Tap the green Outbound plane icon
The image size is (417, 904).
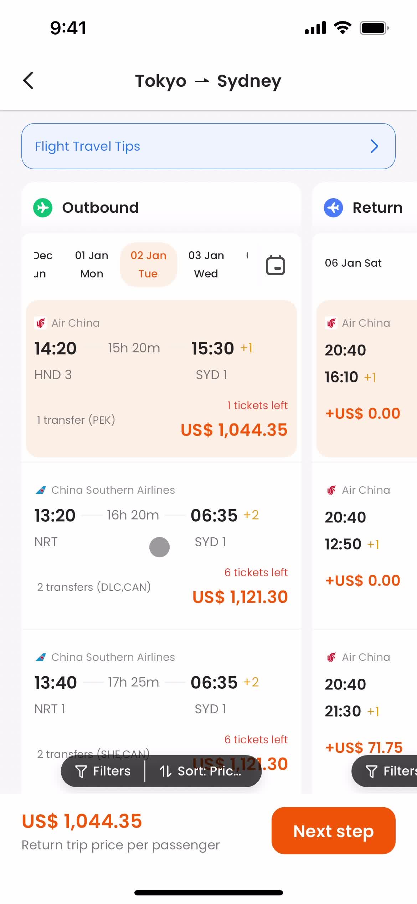(43, 207)
